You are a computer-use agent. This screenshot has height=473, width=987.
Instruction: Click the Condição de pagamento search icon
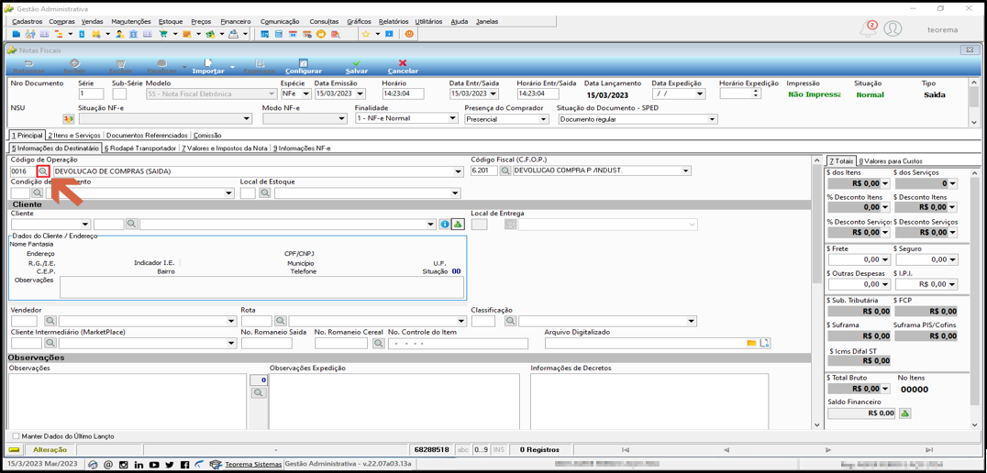click(37, 193)
